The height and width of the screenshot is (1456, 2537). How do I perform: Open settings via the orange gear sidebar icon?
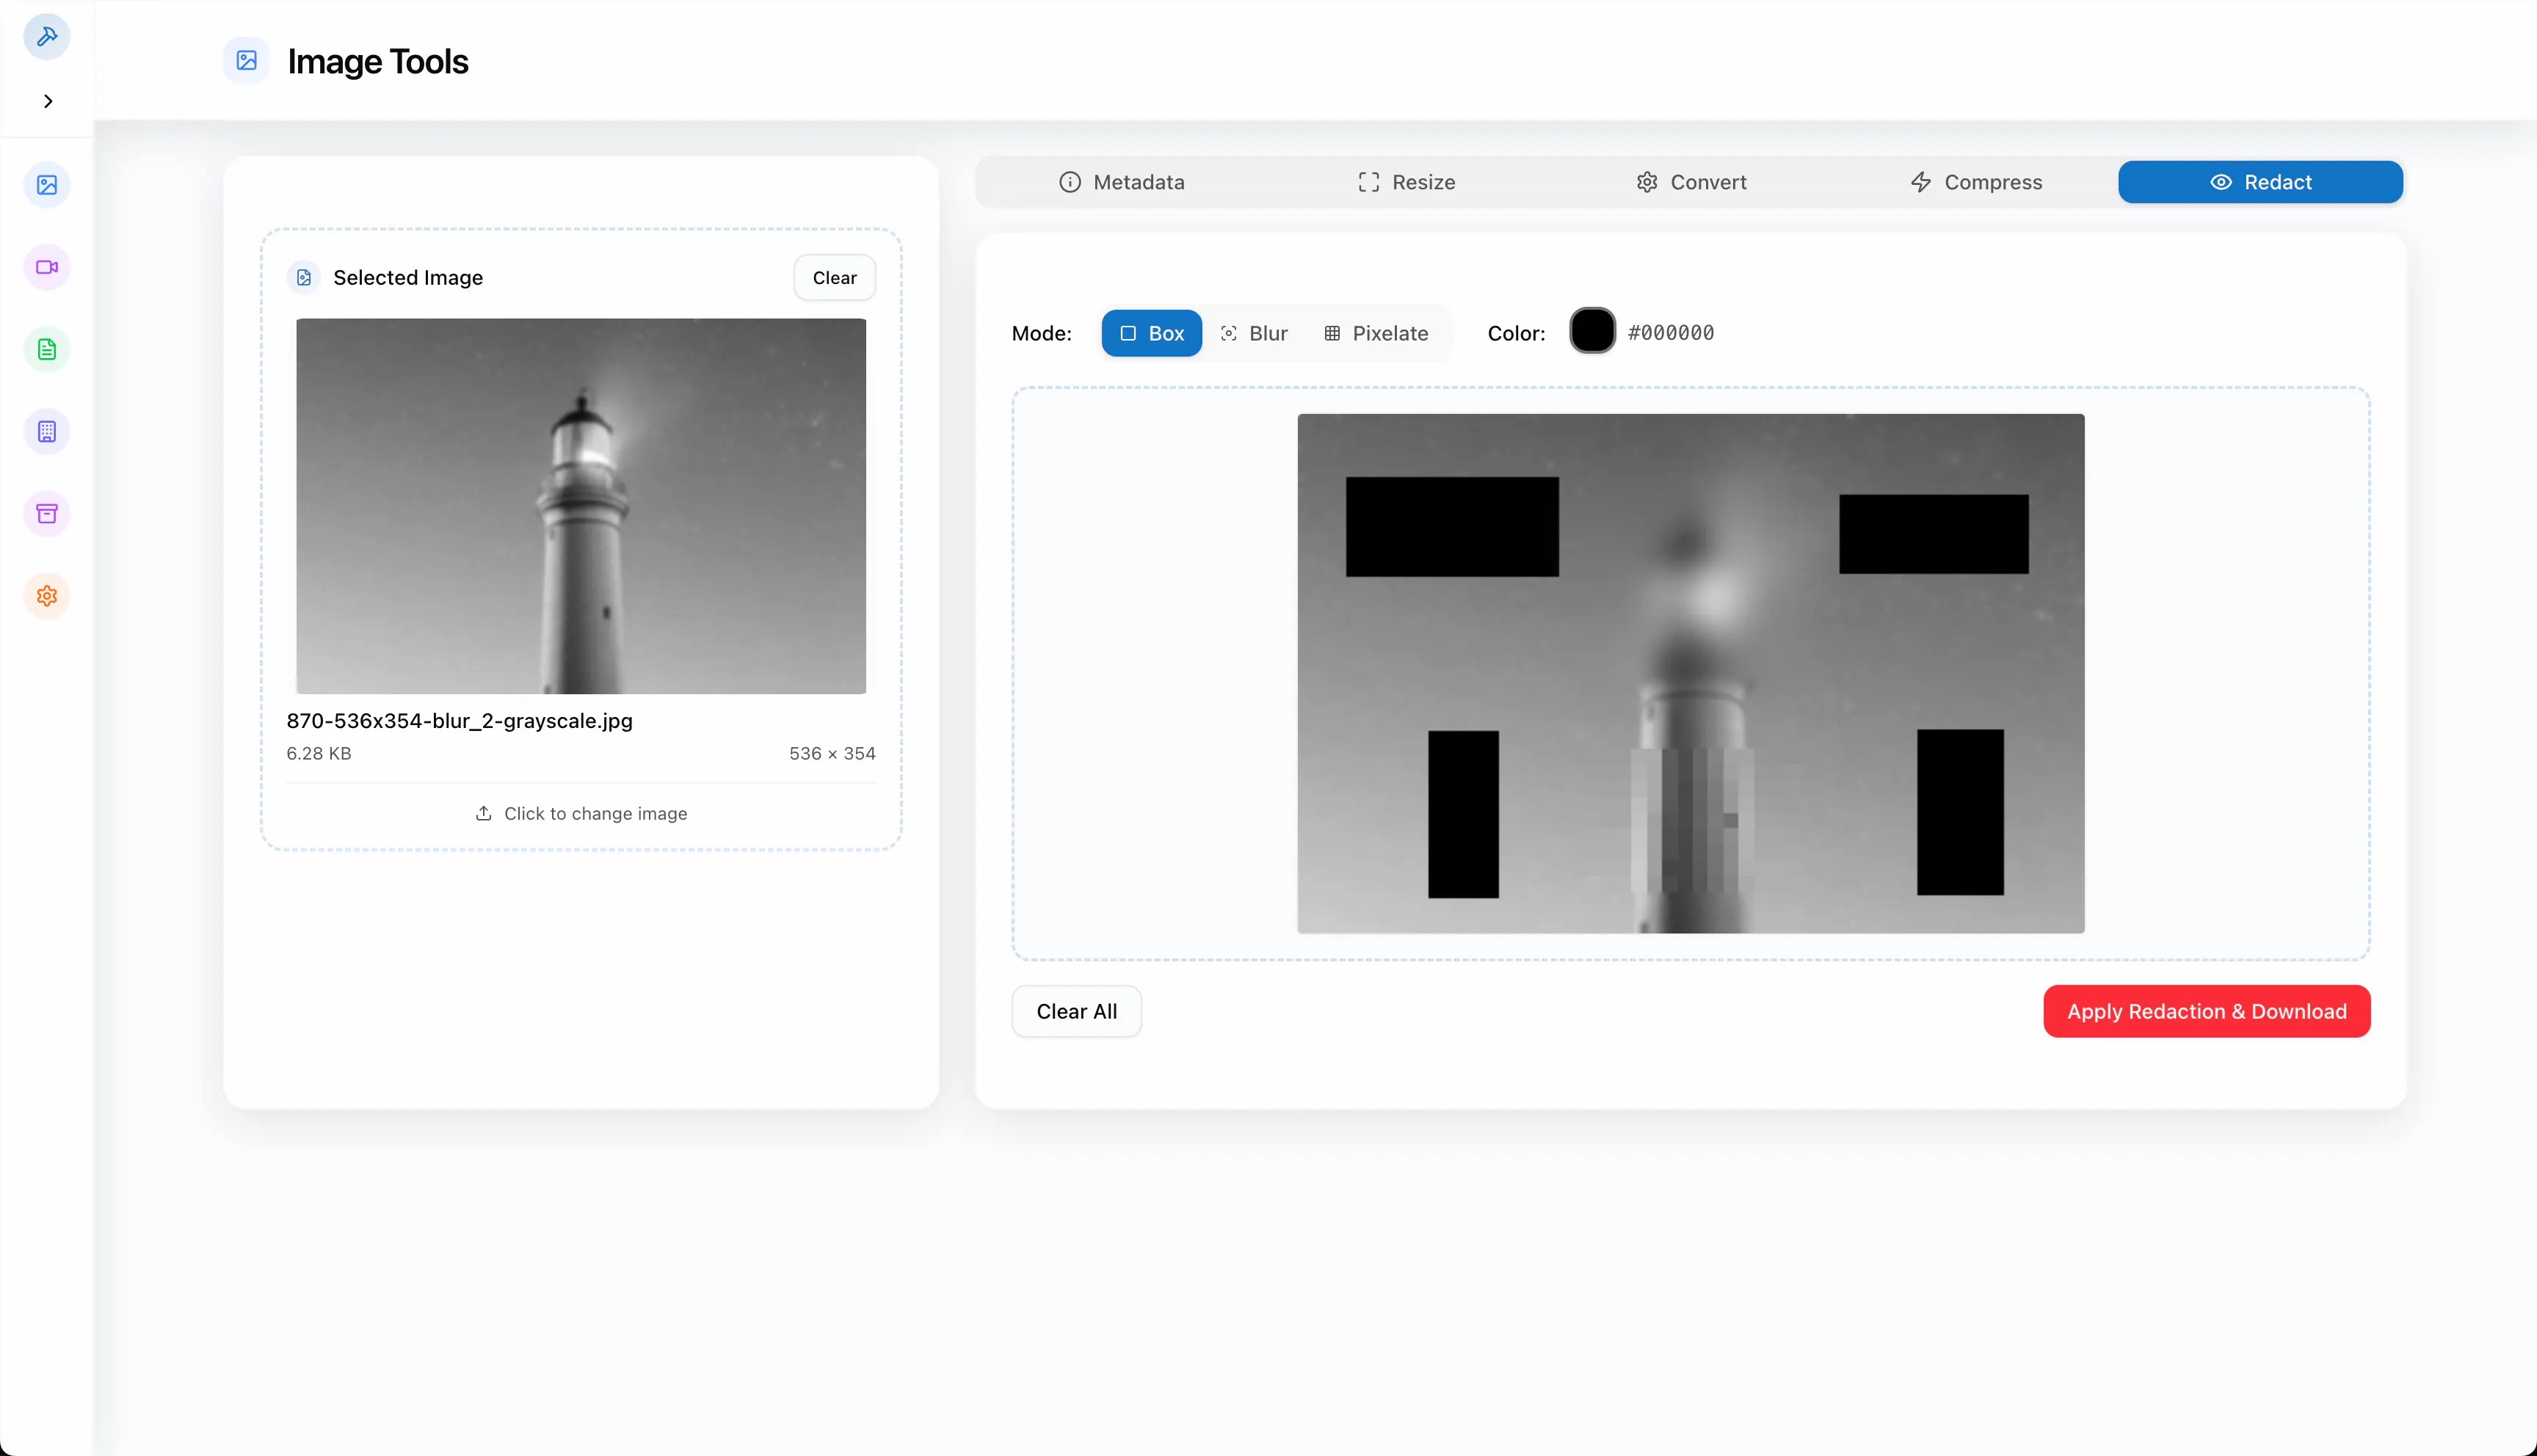coord(47,596)
